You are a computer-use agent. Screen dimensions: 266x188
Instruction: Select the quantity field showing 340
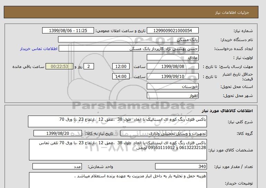(177, 167)
